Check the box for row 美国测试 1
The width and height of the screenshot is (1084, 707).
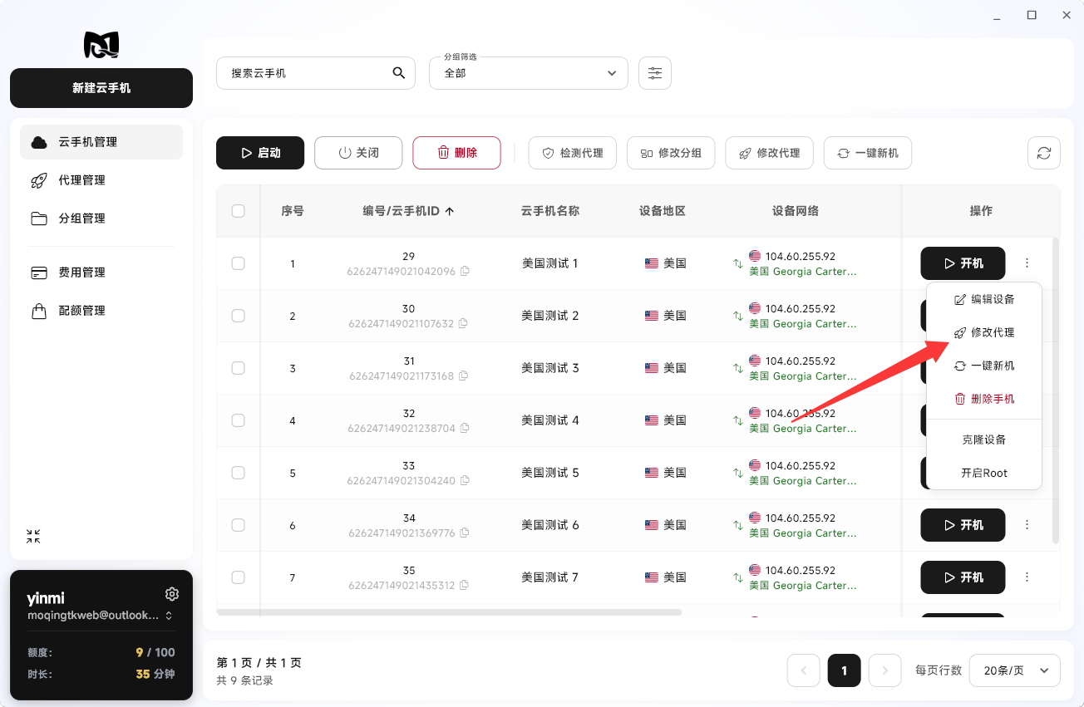coord(239,263)
